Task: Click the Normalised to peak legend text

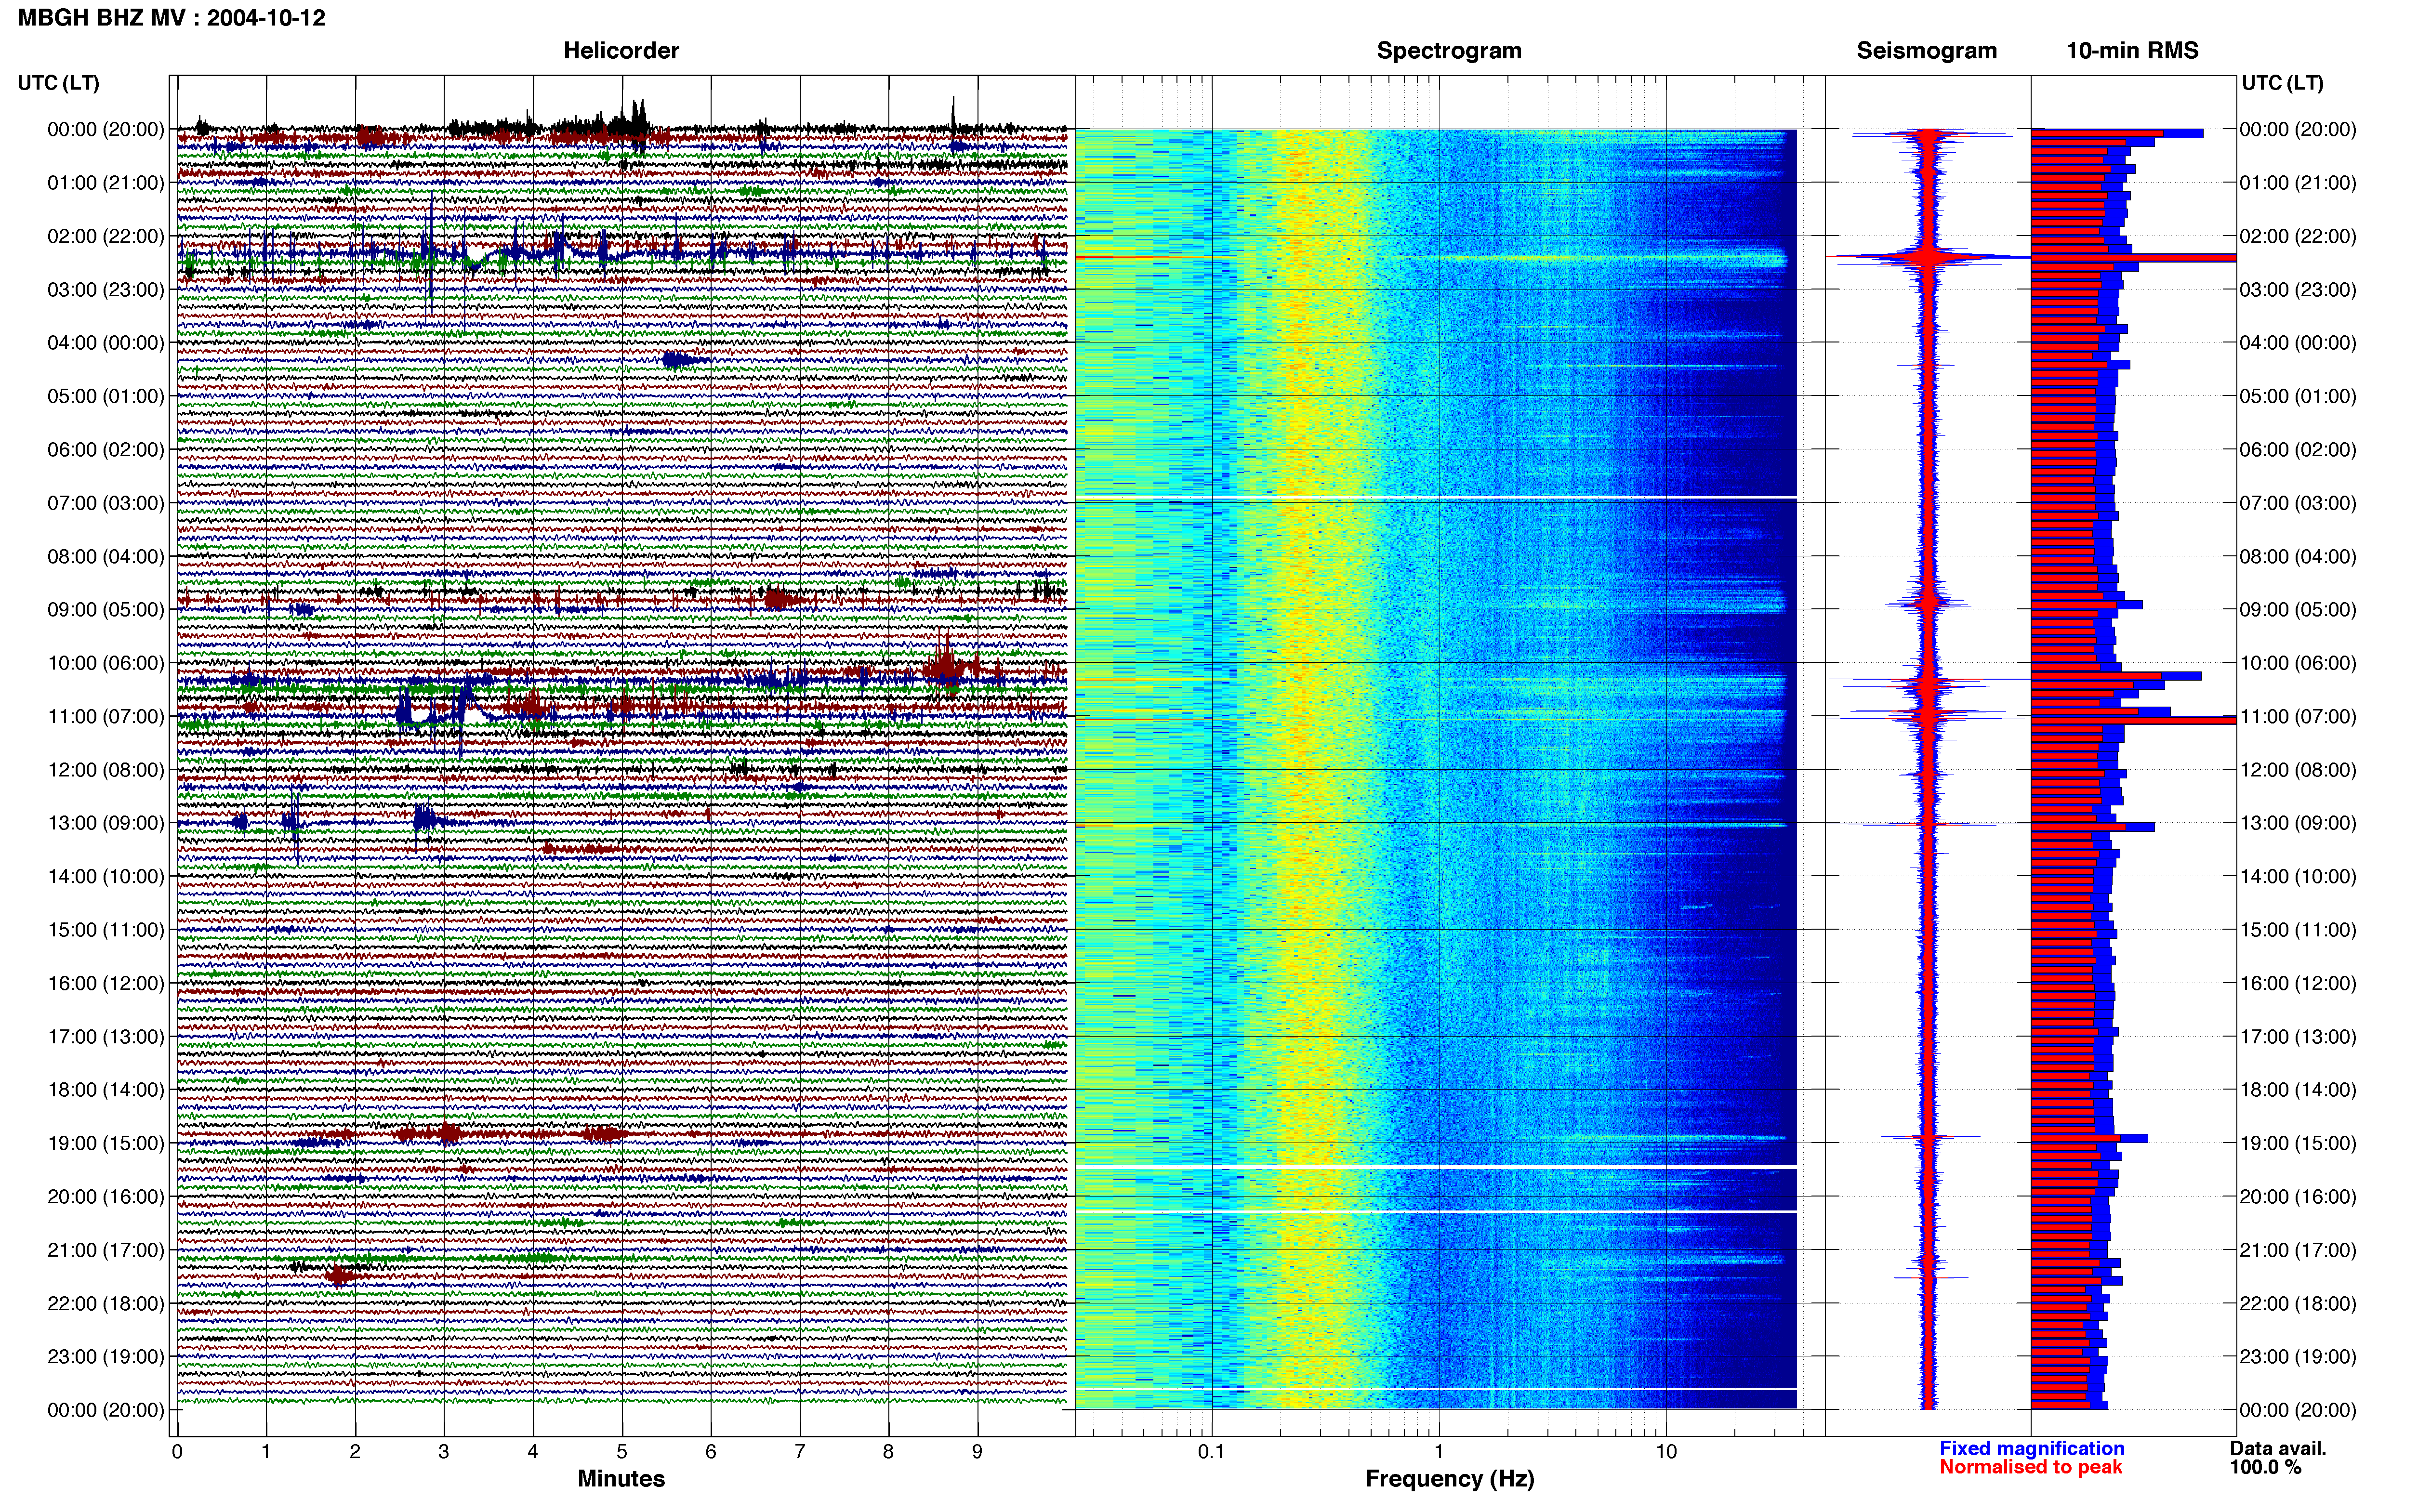Action: coord(2031,1467)
